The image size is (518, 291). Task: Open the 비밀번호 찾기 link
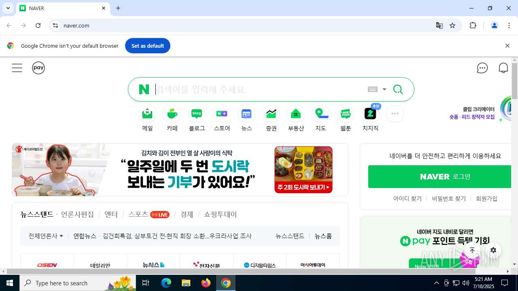pyautogui.click(x=449, y=198)
